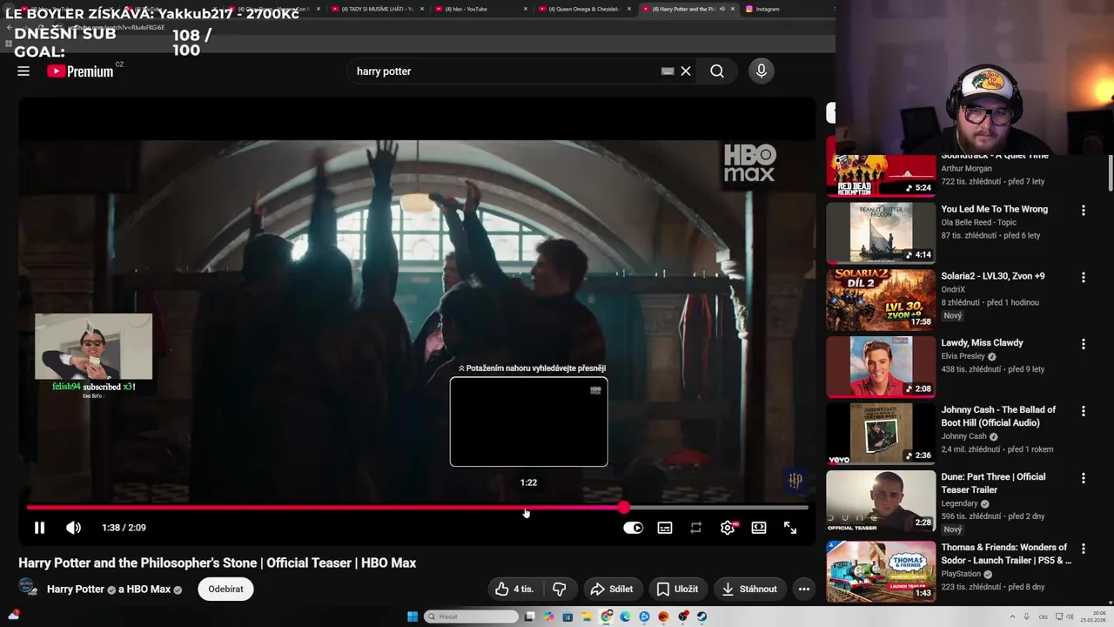Image resolution: width=1114 pixels, height=627 pixels.
Task: Toggle the autoplay switch
Action: pos(633,528)
